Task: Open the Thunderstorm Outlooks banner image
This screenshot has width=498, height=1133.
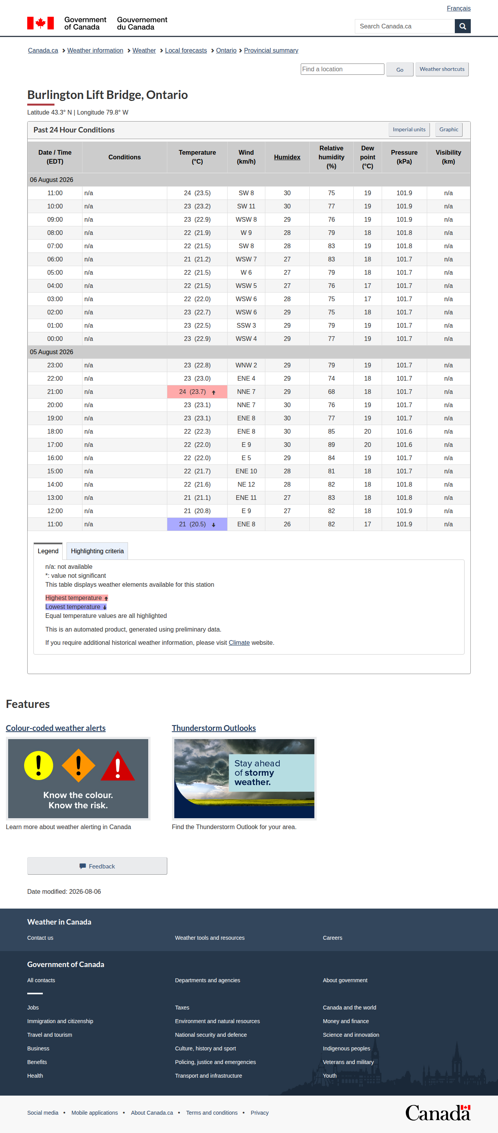Action: 244,778
